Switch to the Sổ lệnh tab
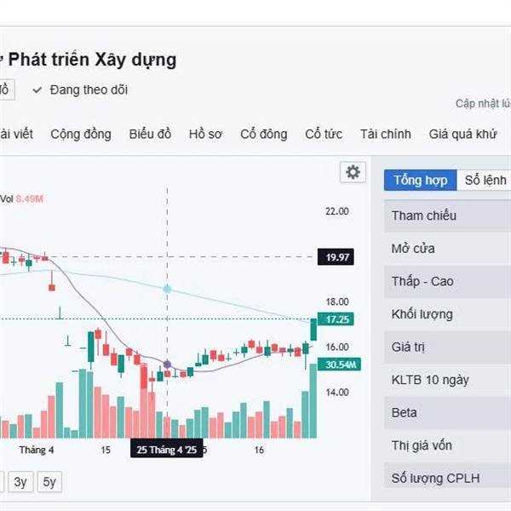 pos(485,181)
